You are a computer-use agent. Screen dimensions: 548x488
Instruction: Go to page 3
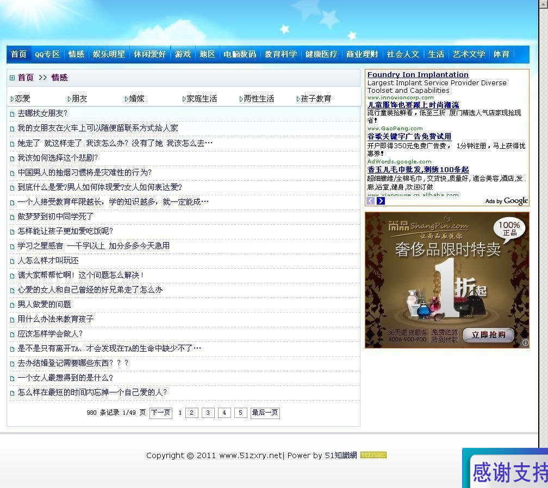click(208, 413)
